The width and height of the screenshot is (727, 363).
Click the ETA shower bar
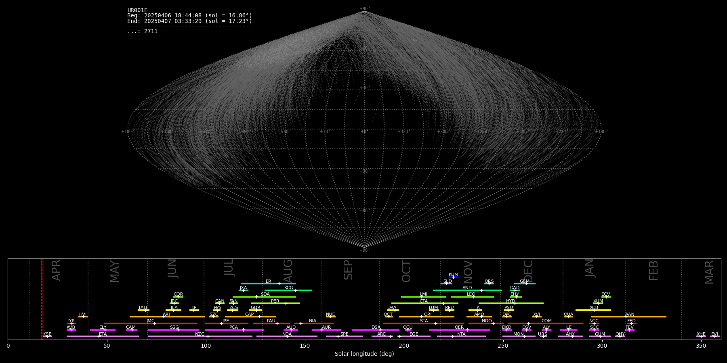pos(103,336)
